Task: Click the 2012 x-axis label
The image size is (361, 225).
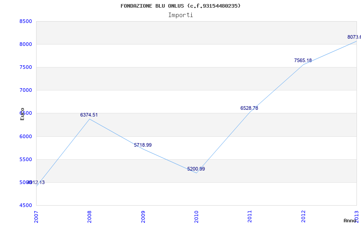Action: [303, 216]
